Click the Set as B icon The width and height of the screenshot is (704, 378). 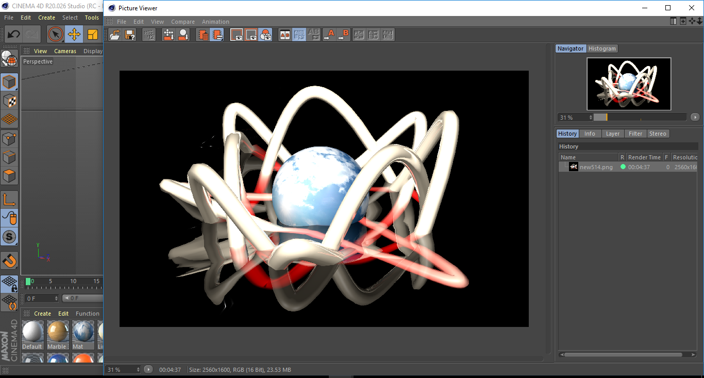tap(344, 35)
